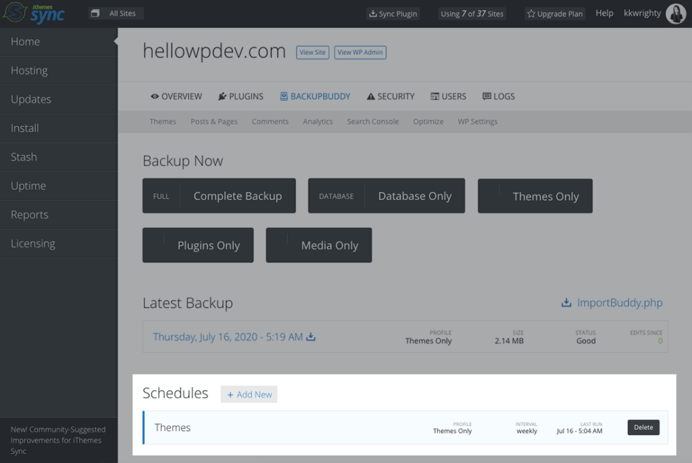Viewport: 692px width, 463px height.
Task: Select the Comments sub-tab
Action: pyautogui.click(x=270, y=122)
